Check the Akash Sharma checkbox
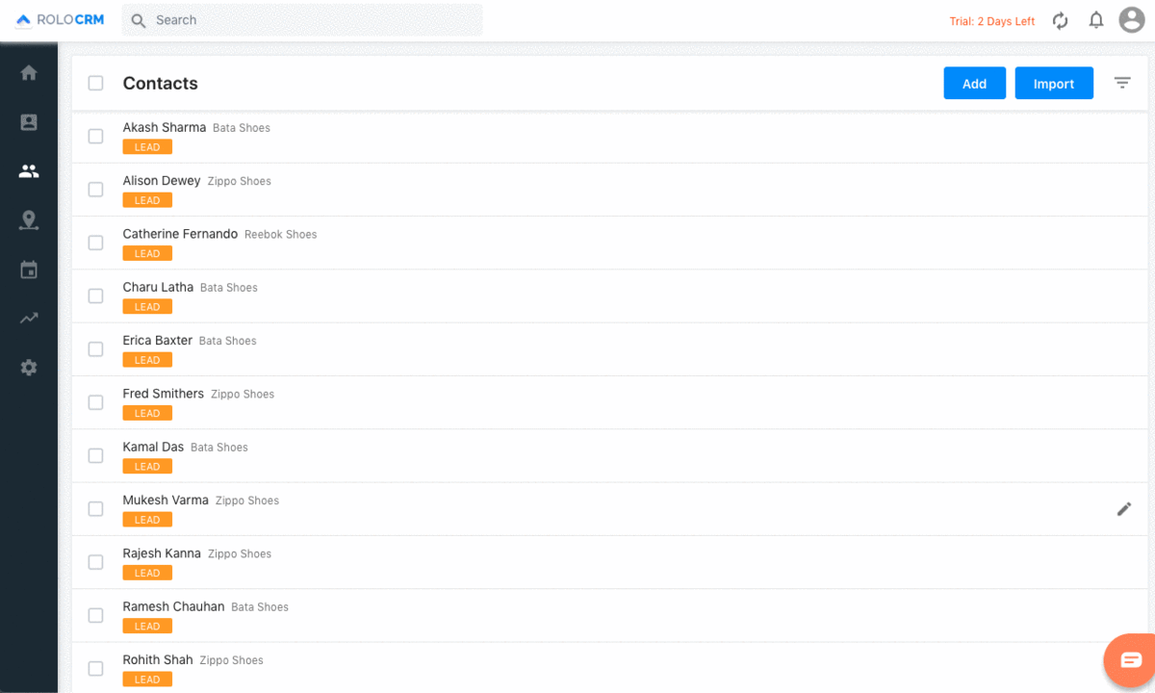The image size is (1155, 693). (x=95, y=137)
